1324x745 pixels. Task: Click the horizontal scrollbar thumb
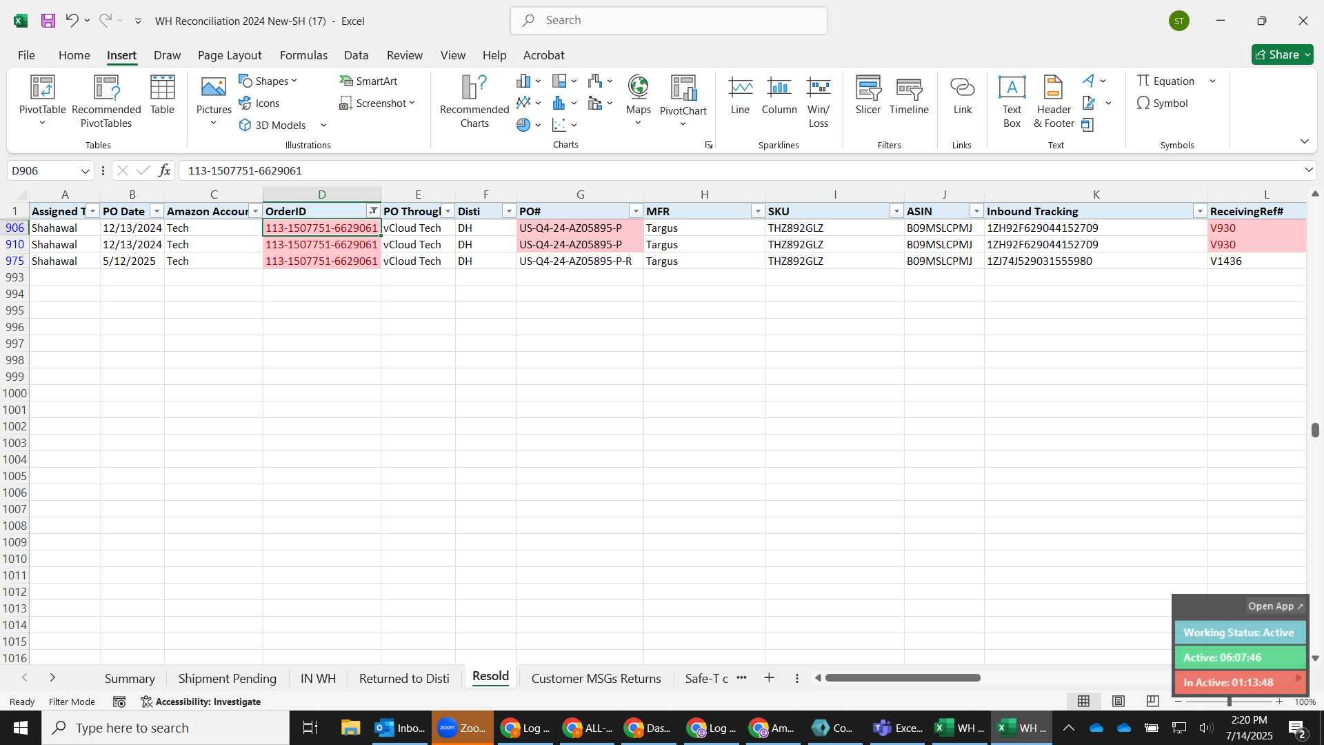coord(902,678)
